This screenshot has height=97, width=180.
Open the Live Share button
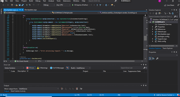[x=169, y=5]
